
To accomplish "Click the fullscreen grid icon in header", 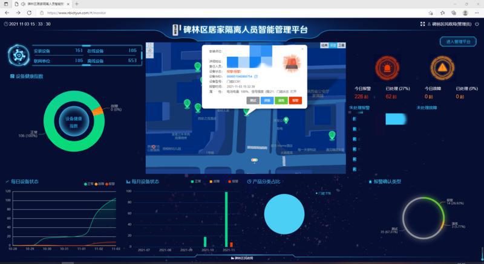I will 422,24.
